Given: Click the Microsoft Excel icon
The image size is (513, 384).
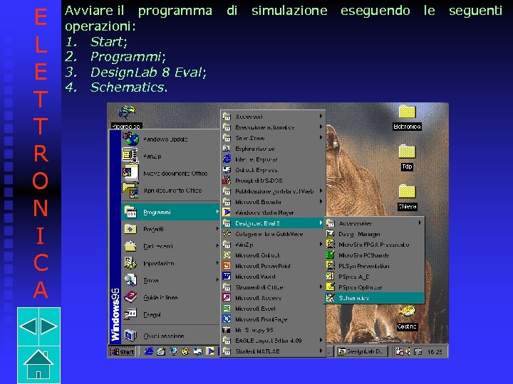Looking at the screenshot, I should pyautogui.click(x=227, y=308).
